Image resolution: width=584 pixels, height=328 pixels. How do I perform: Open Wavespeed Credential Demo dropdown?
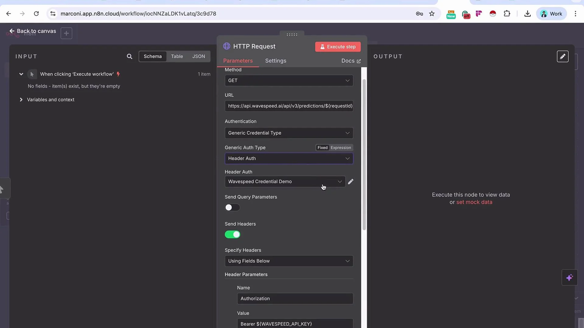point(285,182)
